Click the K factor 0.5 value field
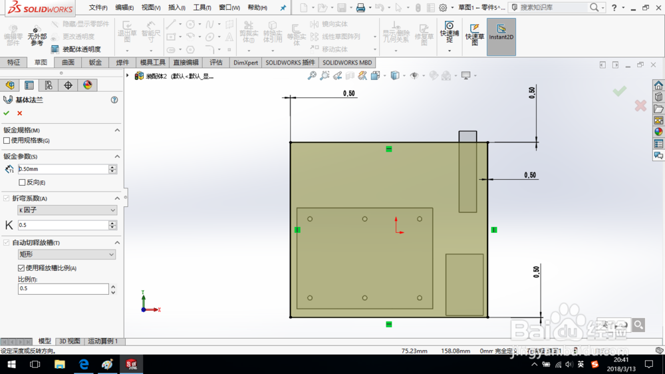This screenshot has width=665, height=374. coord(63,225)
